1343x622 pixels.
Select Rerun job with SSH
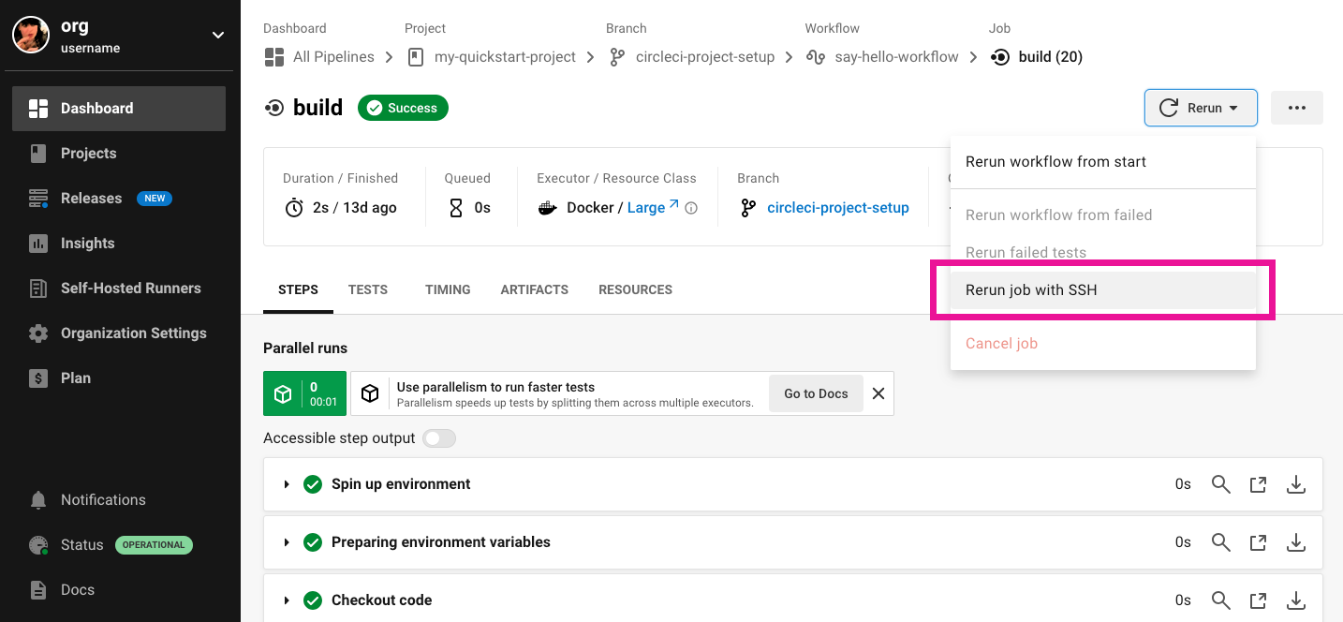click(1102, 290)
